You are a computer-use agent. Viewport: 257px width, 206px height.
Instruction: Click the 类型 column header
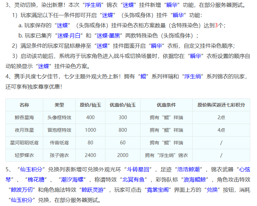pos(59,105)
